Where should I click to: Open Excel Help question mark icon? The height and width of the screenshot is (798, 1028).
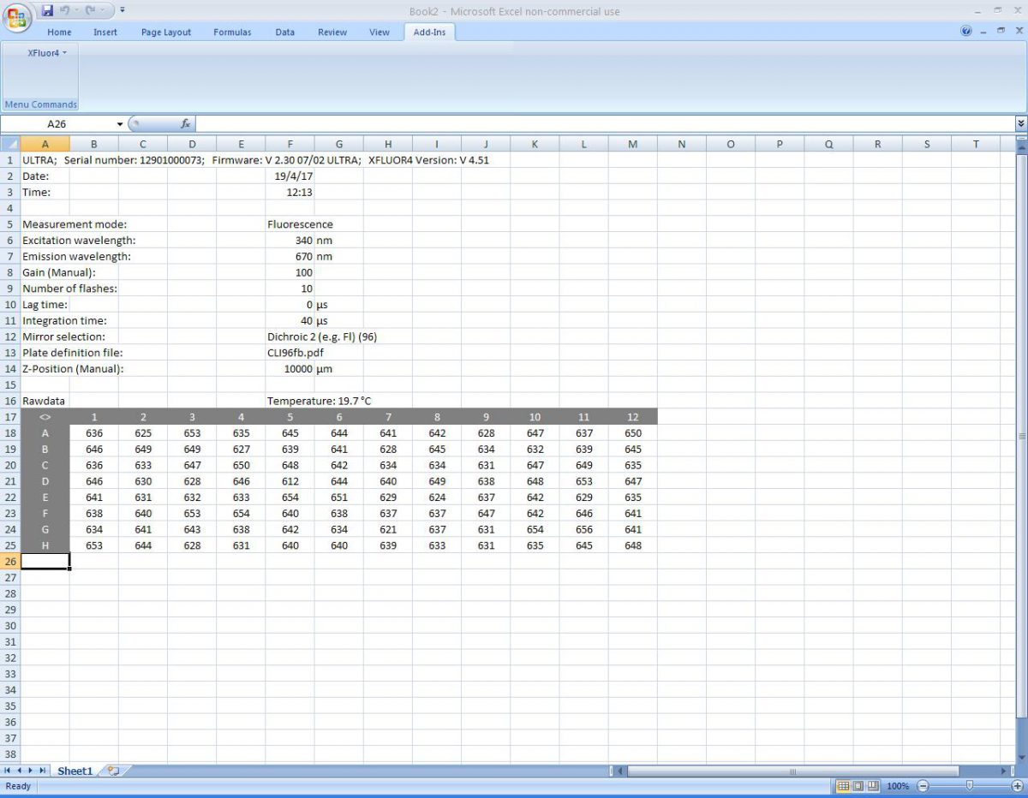click(x=966, y=32)
